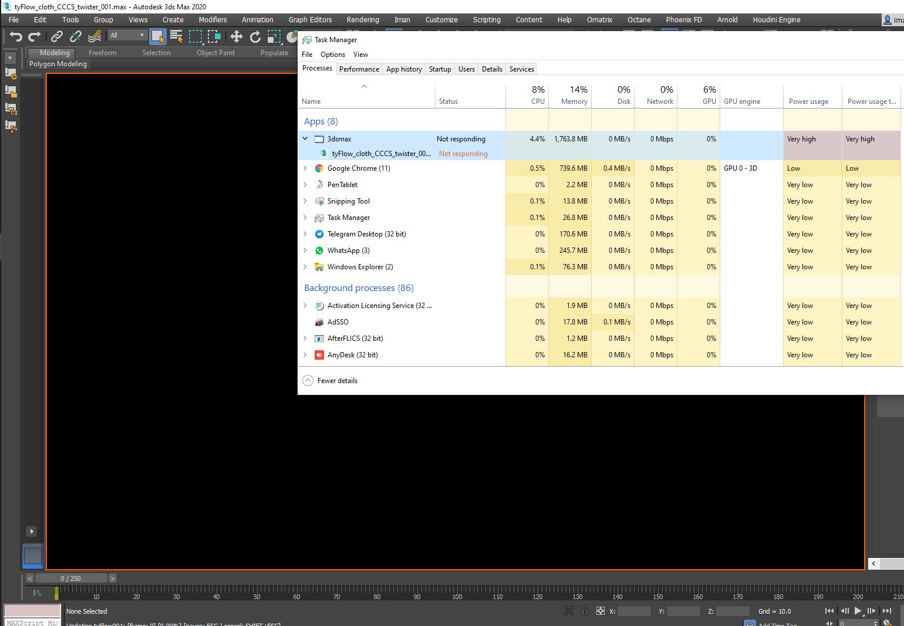Screen dimensions: 904x626
Task: Toggle the Isolate Selection icon
Action: (568, 611)
